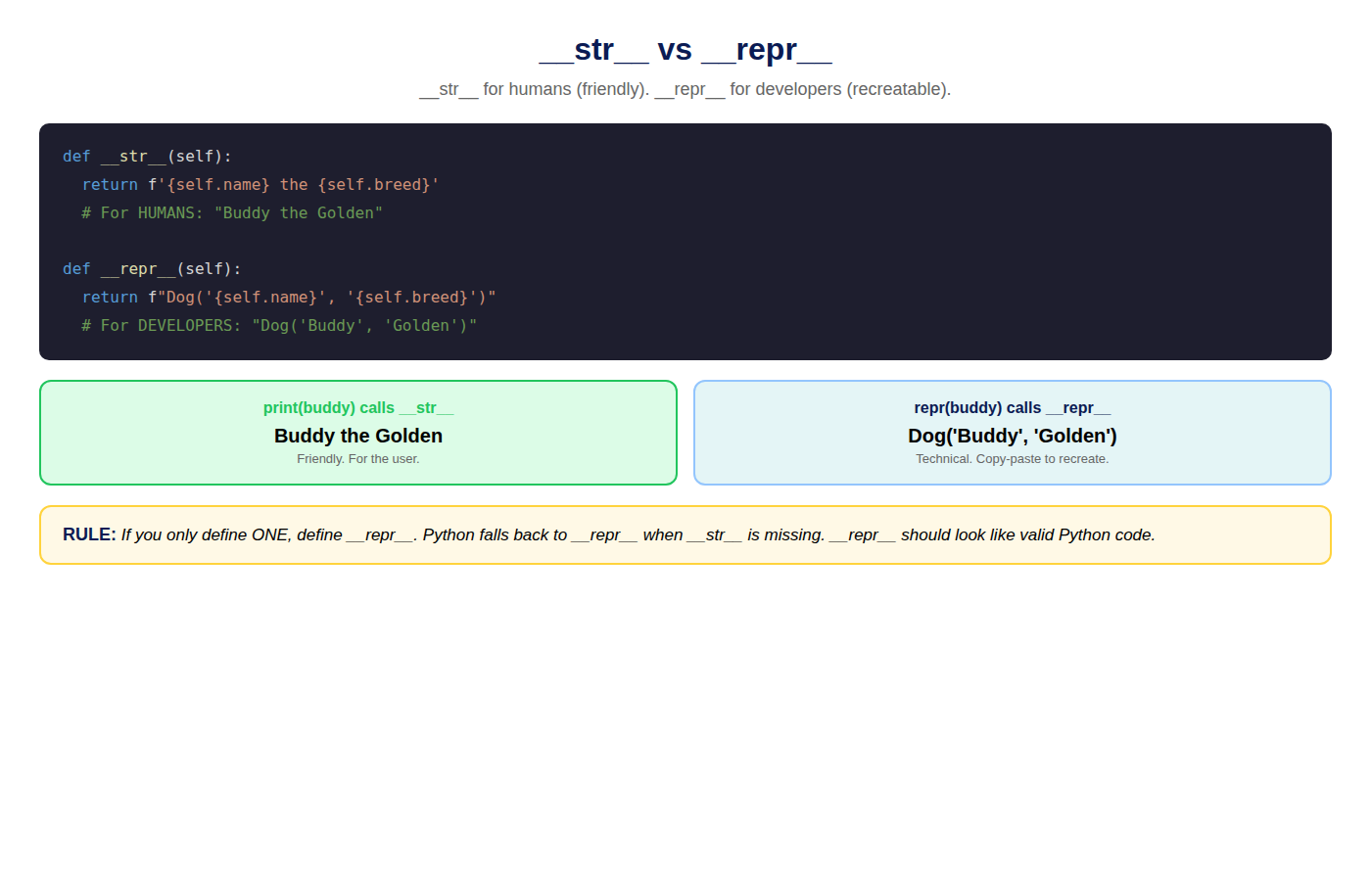The width and height of the screenshot is (1371, 881).
Task: Click the '# For DEVELOPERS' comment line
Action: [279, 326]
